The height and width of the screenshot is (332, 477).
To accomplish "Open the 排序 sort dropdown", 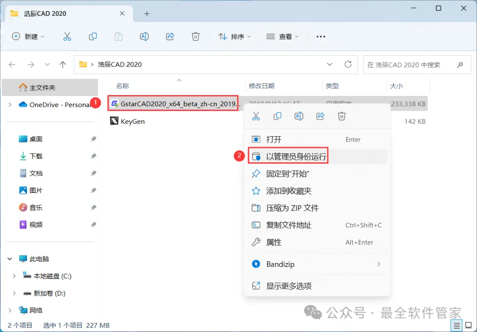I will point(234,37).
